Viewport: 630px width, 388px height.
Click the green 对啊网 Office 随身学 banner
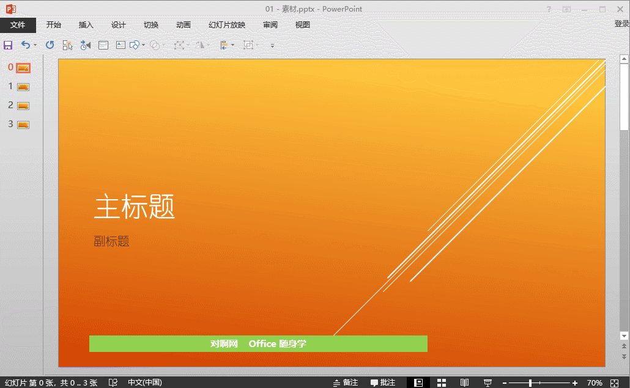click(258, 344)
